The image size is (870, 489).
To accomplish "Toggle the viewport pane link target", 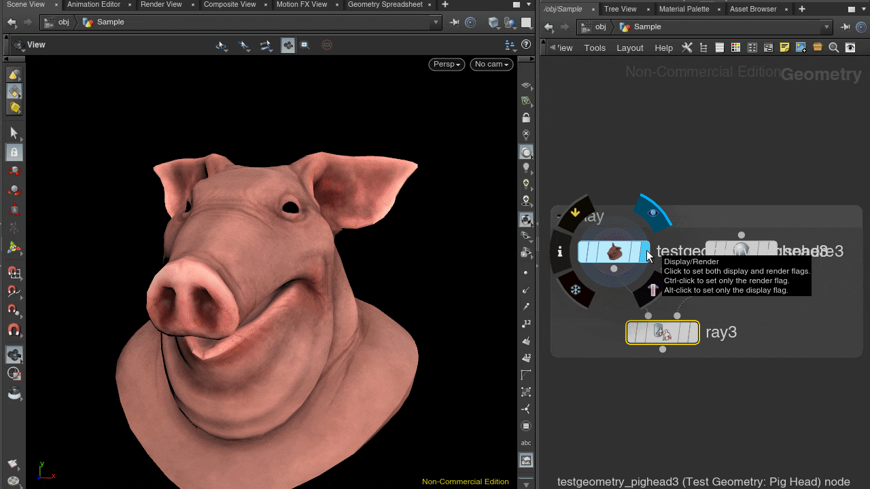I will coord(470,22).
